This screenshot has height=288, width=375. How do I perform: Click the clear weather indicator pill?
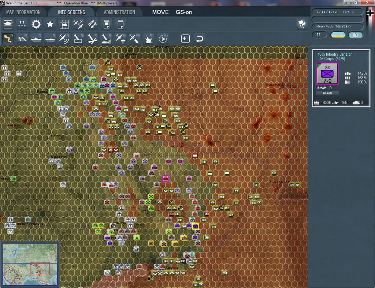(338, 35)
